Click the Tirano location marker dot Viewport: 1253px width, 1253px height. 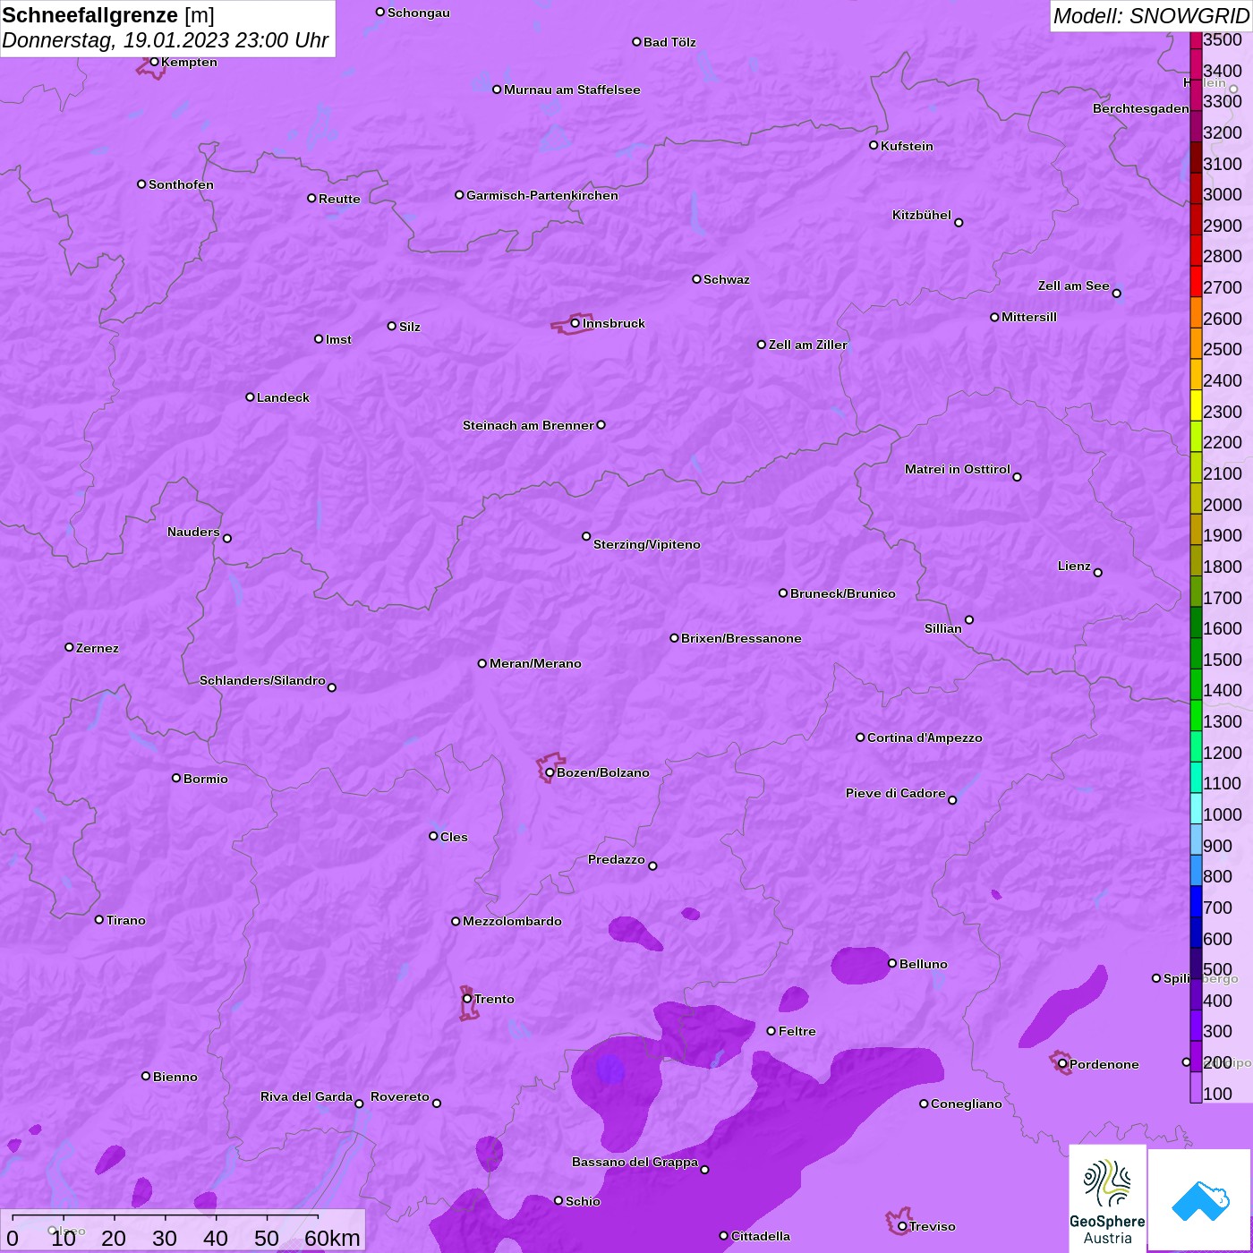(99, 919)
